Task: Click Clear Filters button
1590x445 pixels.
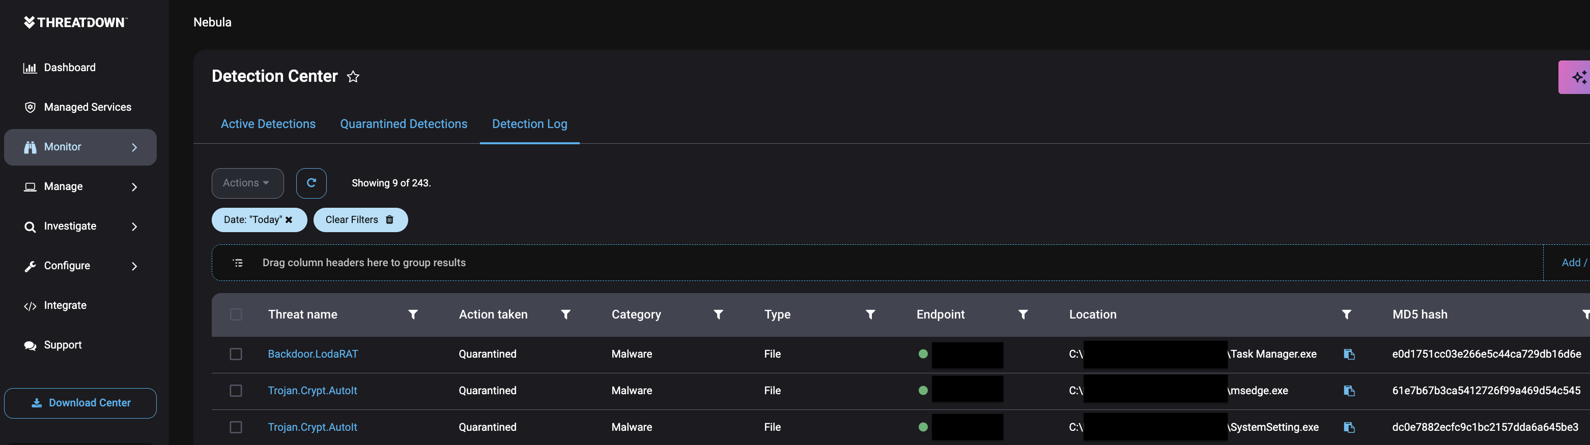Action: (360, 220)
